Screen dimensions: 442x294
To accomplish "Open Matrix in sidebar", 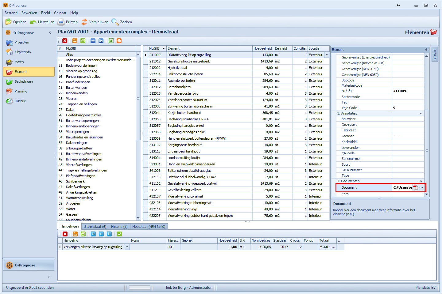I will click(x=29, y=62).
